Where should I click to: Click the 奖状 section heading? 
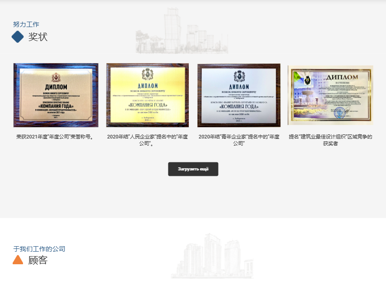38,37
